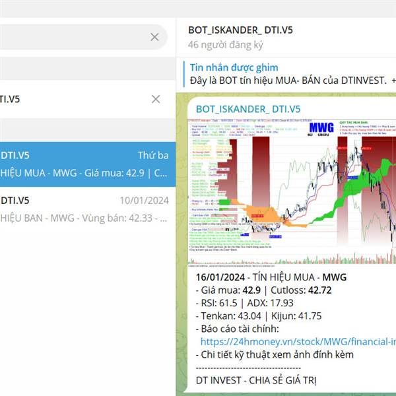
Task: Click 'Tenkan: 43.04 | Kijun: 41.75' line
Action: (x=259, y=315)
